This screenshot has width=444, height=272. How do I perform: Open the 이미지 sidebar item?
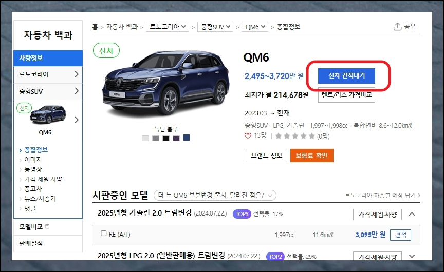point(33,160)
